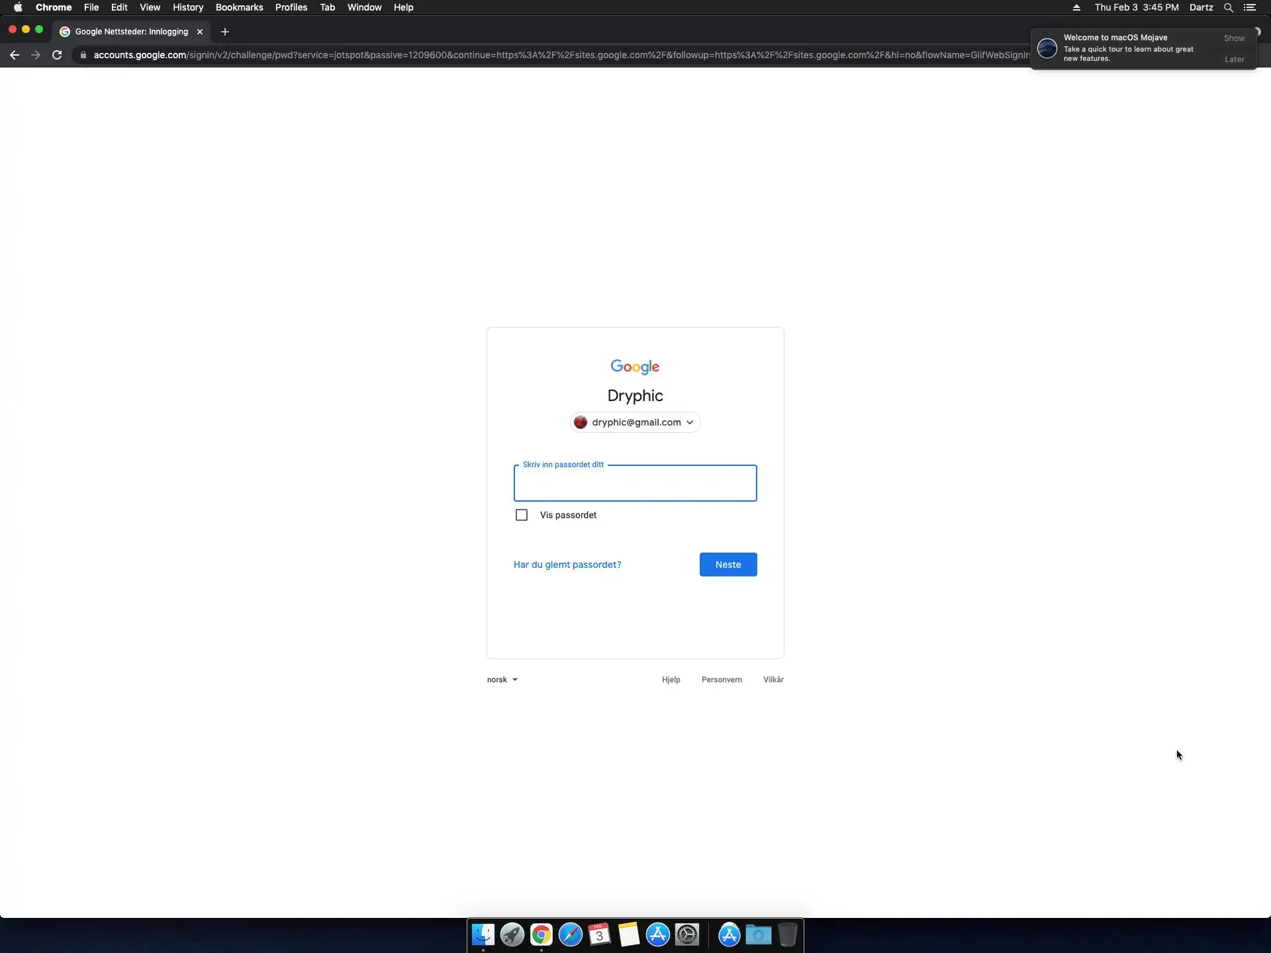The width and height of the screenshot is (1271, 953).
Task: Open the History menu
Action: (x=187, y=7)
